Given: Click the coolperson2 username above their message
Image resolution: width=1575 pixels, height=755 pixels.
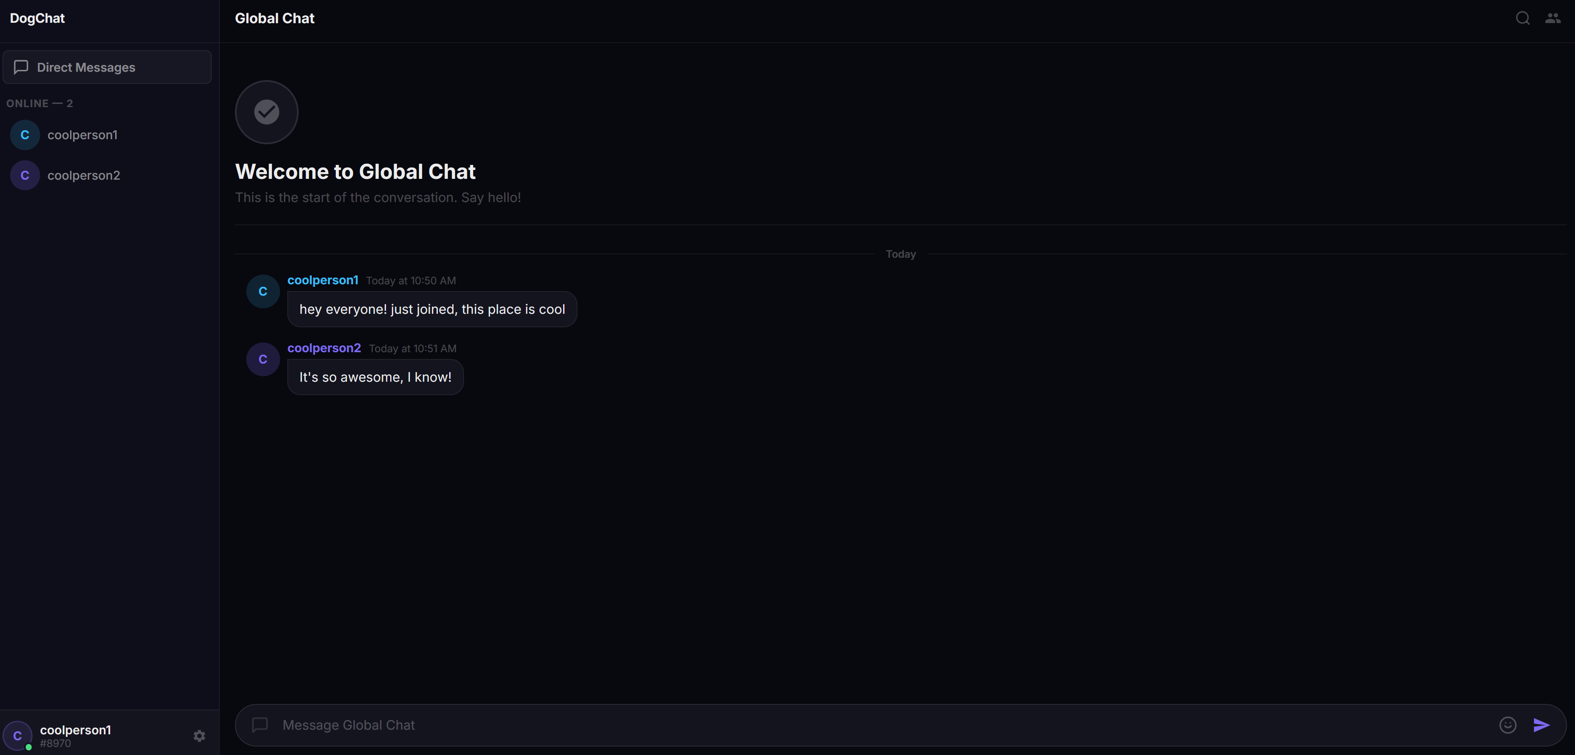Looking at the screenshot, I should [324, 348].
